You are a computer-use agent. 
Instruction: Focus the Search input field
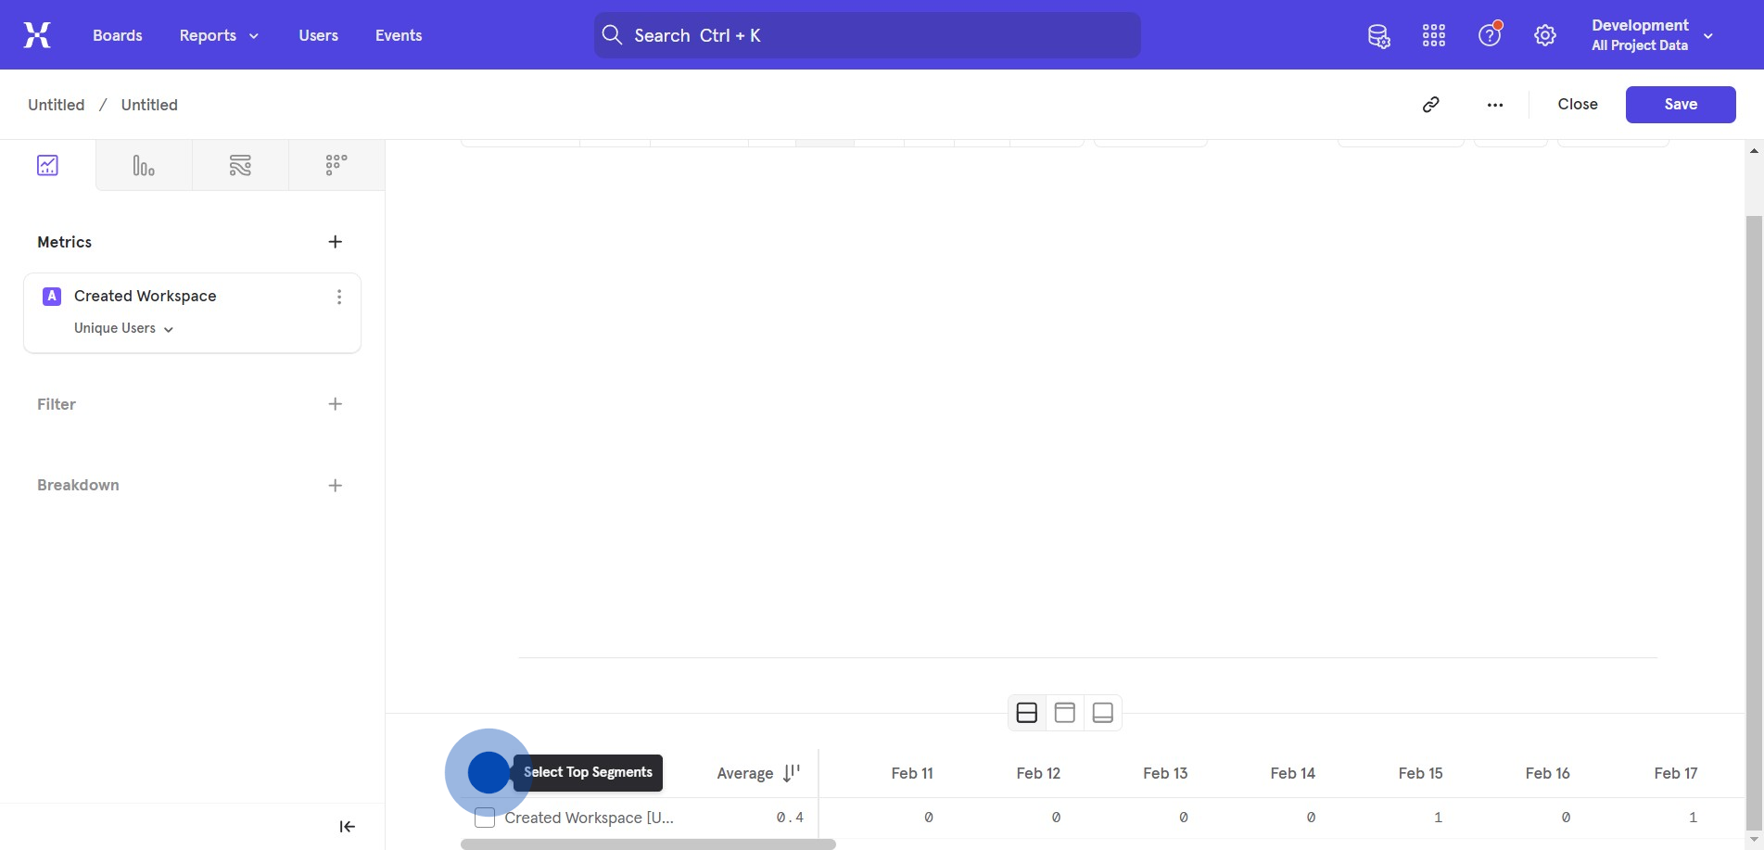point(867,35)
